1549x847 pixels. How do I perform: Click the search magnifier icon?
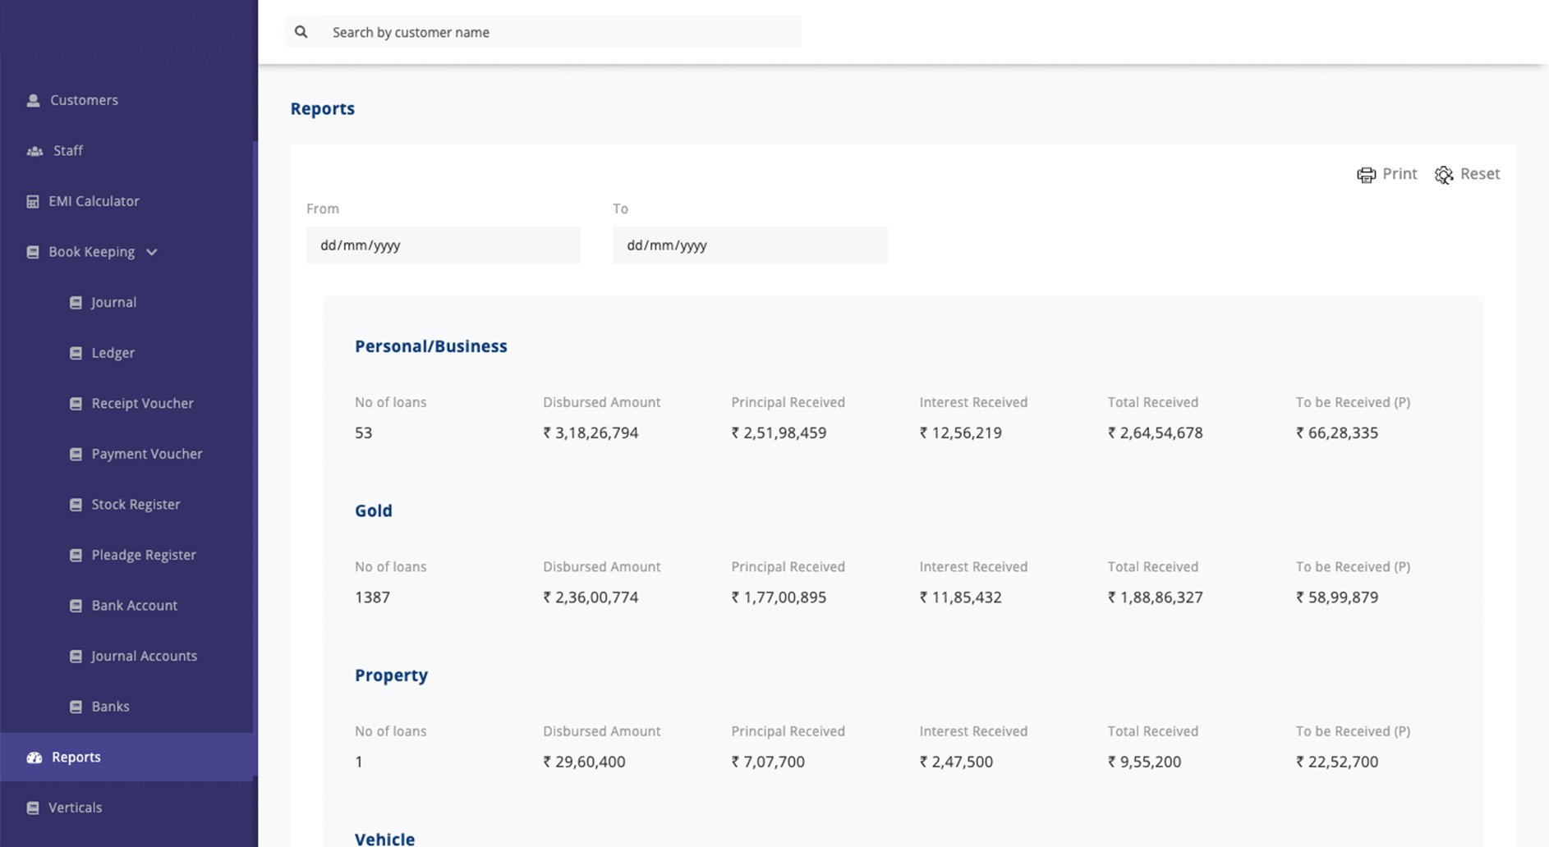pos(301,32)
